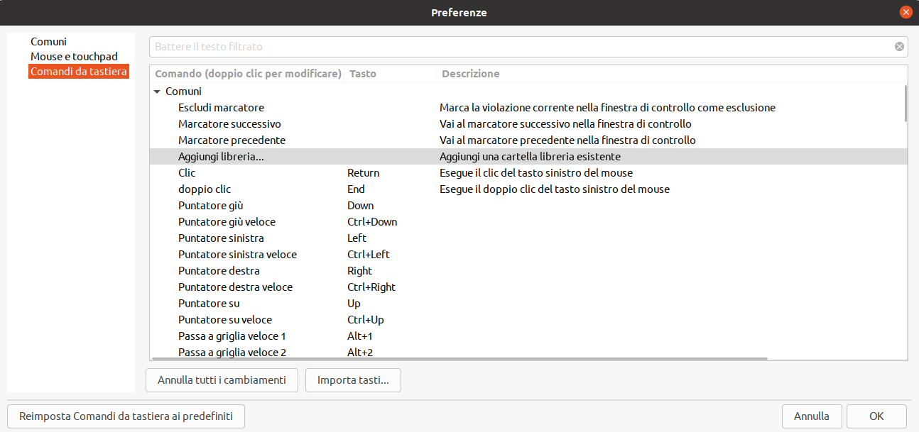This screenshot has width=919, height=432.
Task: Select the Escludi marcatore command row
Action: [x=528, y=108]
